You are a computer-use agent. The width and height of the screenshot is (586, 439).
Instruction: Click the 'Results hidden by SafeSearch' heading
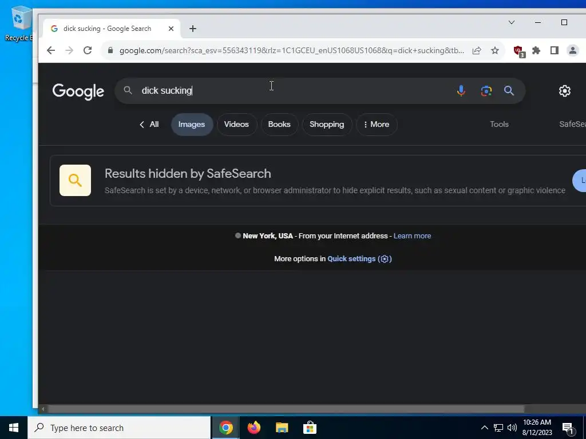point(188,174)
